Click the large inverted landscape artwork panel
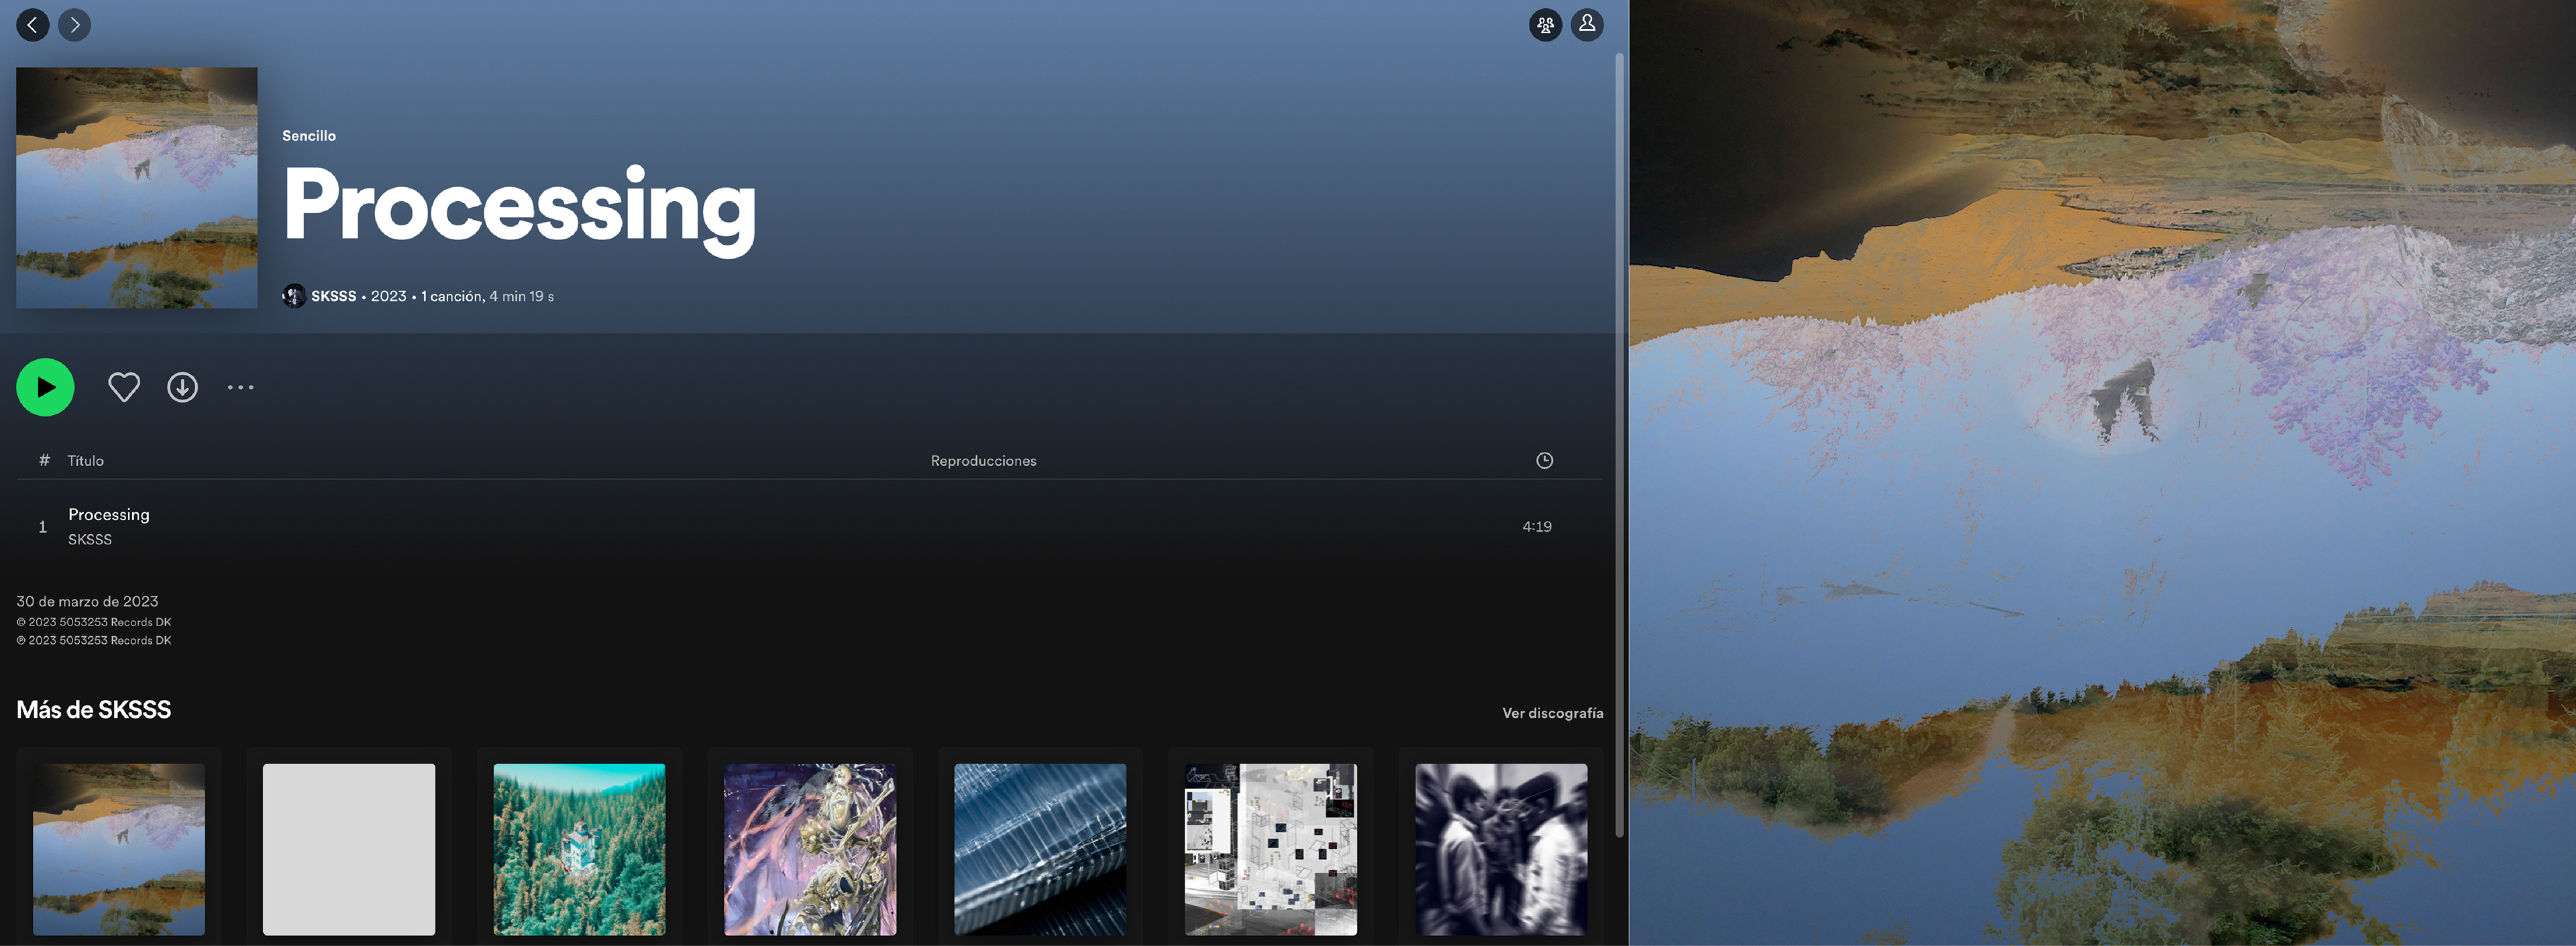Image resolution: width=2576 pixels, height=946 pixels. coord(2102,473)
